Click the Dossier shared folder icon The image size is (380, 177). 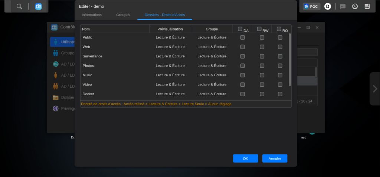(x=56, y=97)
